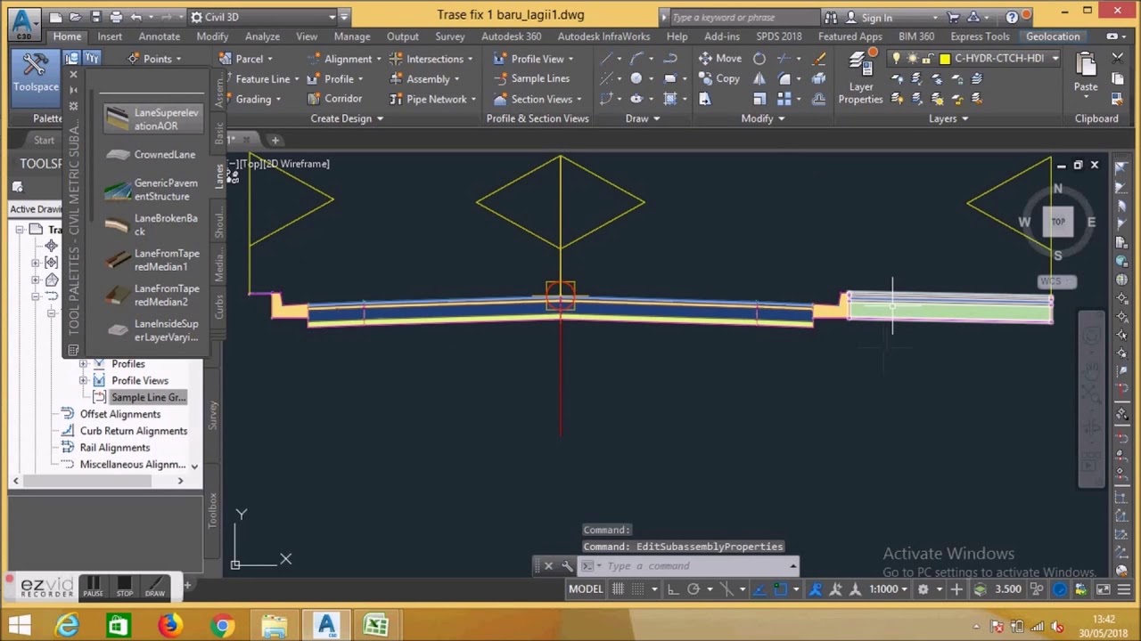Image resolution: width=1141 pixels, height=641 pixels.
Task: Expand the Profiles tree node
Action: 84,364
